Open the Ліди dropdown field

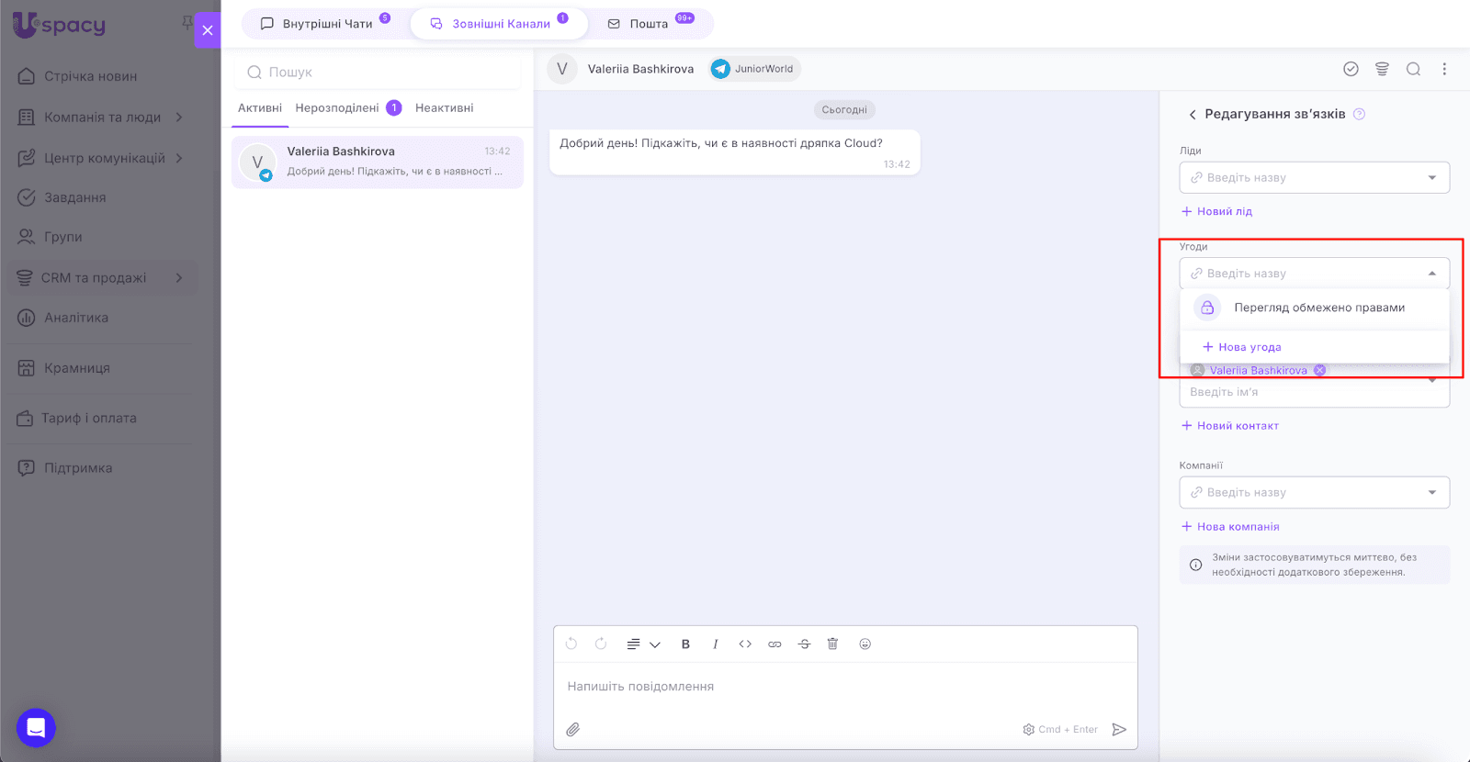click(1315, 177)
